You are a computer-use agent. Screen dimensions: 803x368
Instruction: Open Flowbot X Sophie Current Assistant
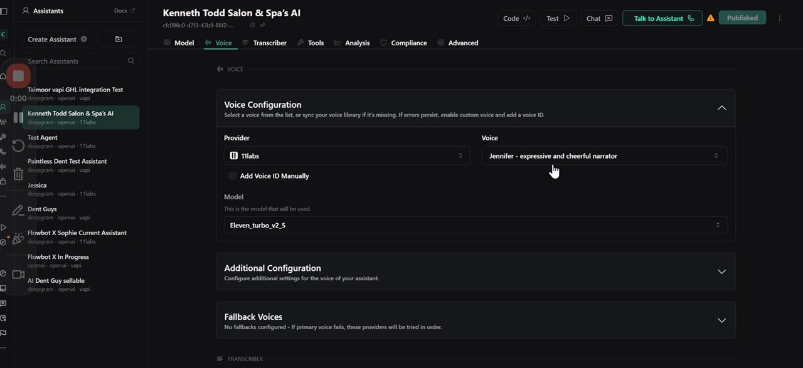coord(80,236)
